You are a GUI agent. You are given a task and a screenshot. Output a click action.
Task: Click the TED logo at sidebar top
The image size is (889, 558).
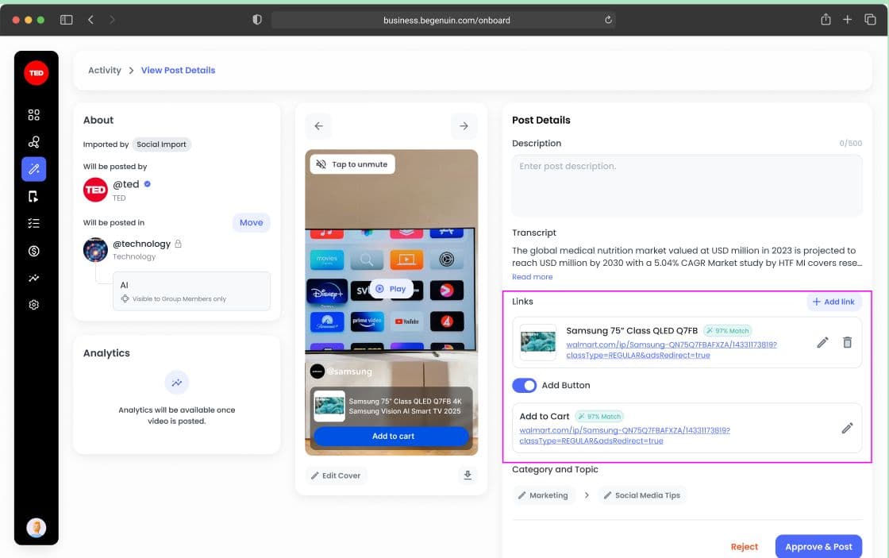coord(37,72)
